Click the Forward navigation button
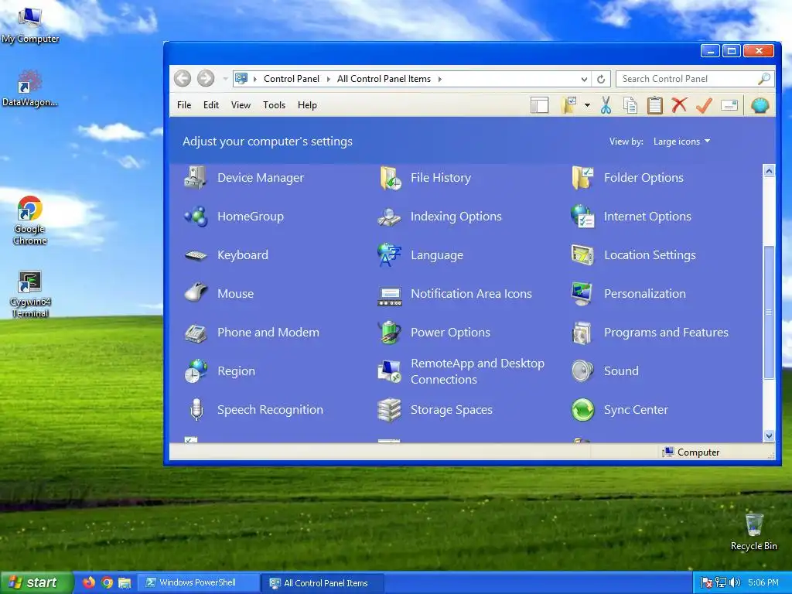Image resolution: width=792 pixels, height=594 pixels. (x=206, y=78)
